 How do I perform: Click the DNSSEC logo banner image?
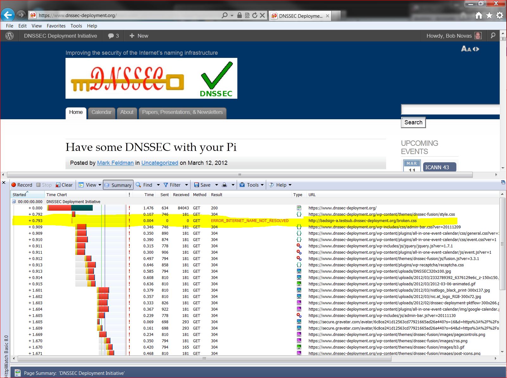coord(151,78)
